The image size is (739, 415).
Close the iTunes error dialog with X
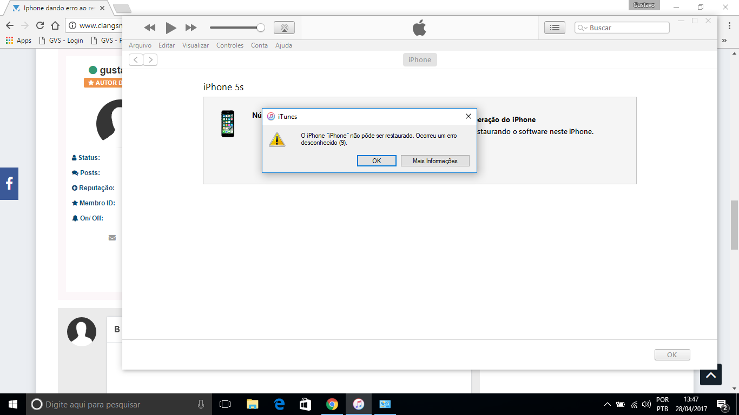[x=469, y=116]
